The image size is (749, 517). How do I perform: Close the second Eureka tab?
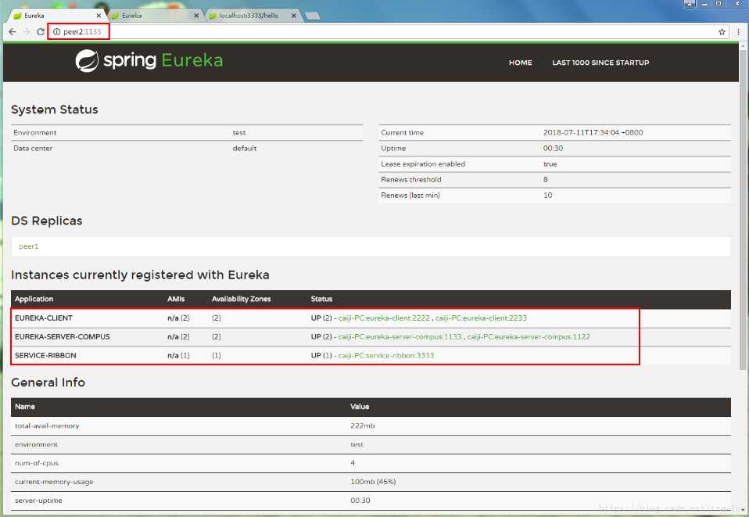[196, 16]
